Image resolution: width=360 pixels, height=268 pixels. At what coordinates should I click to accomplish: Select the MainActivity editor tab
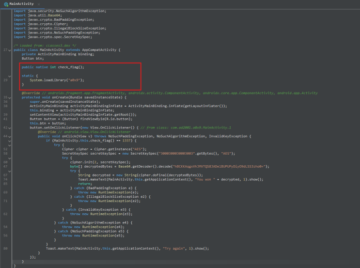(22, 4)
